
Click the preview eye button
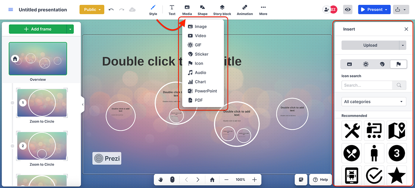(x=348, y=10)
